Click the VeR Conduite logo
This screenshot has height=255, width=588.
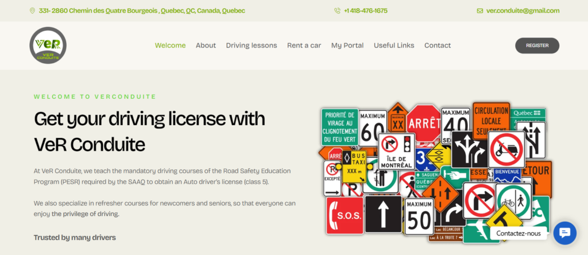[x=48, y=45]
